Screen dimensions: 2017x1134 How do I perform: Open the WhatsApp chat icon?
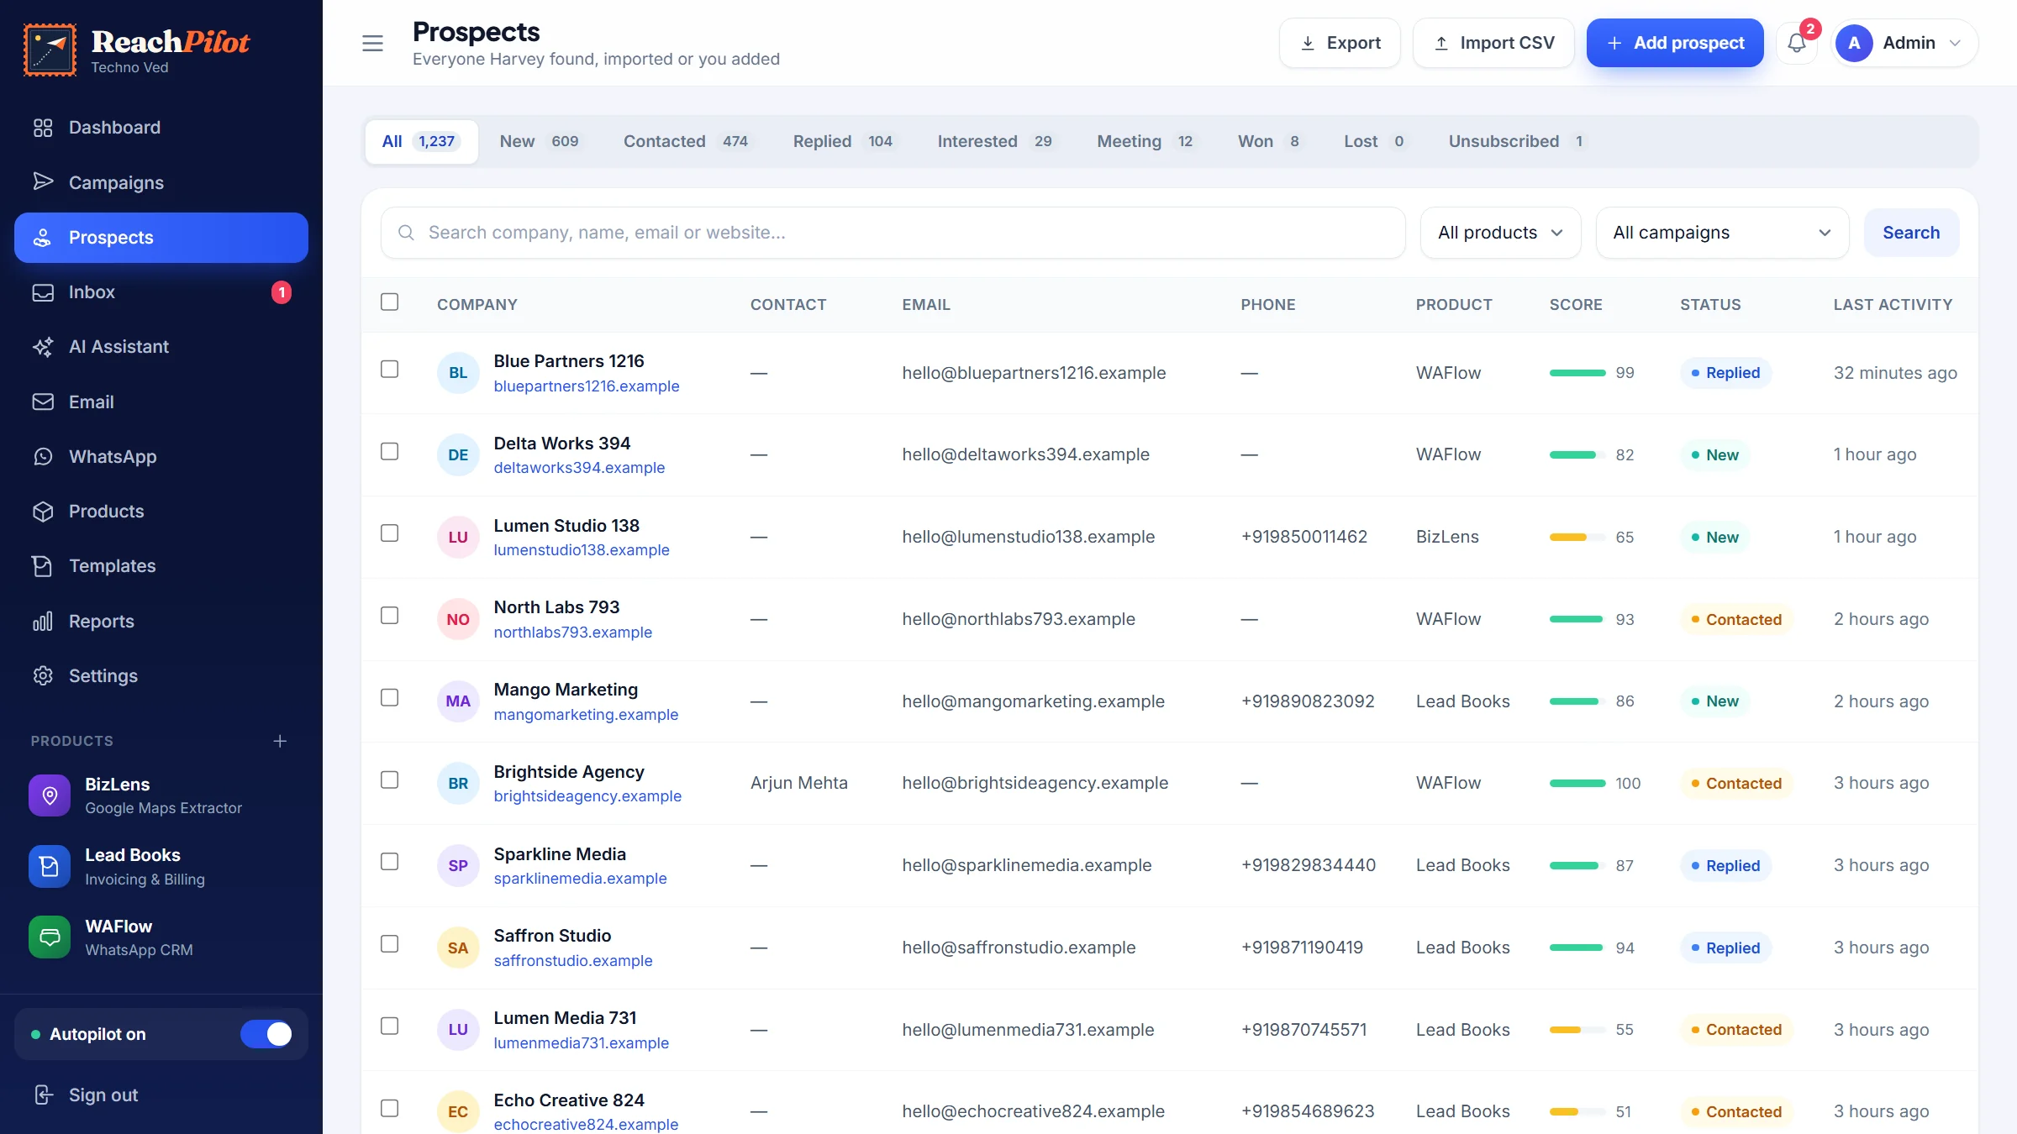click(x=43, y=457)
